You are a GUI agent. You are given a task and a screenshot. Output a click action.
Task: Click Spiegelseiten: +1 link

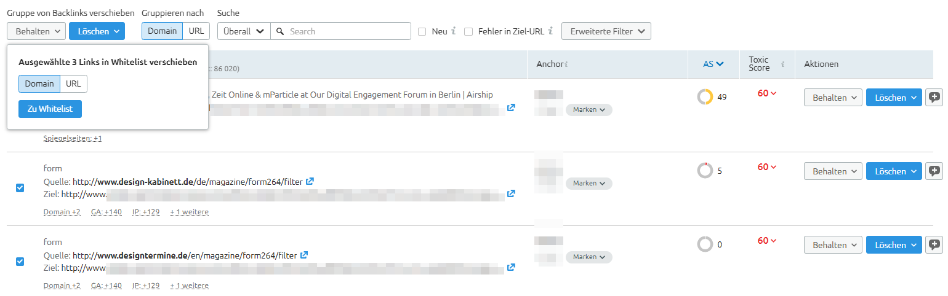(73, 138)
